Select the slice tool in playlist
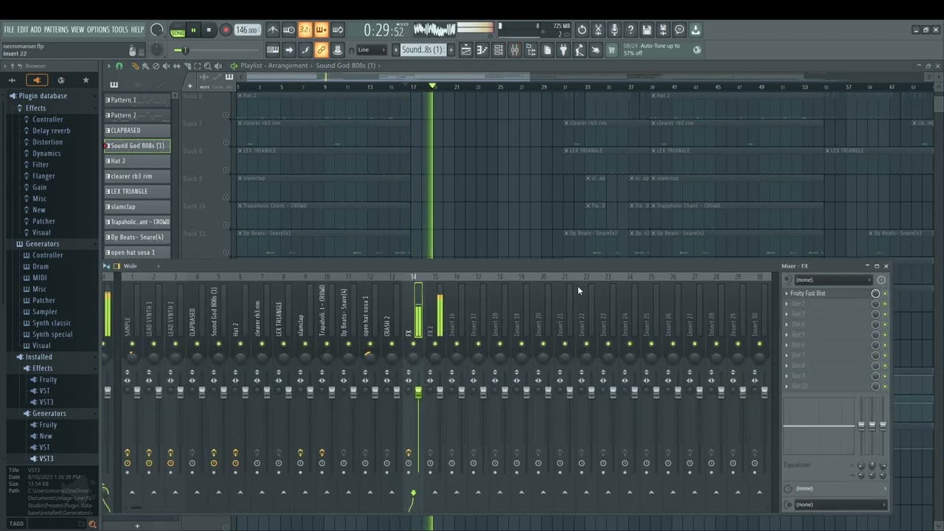 pos(187,66)
